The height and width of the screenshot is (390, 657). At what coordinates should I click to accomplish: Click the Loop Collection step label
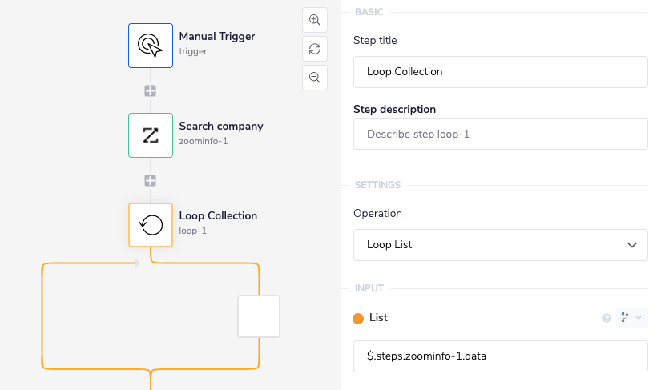pyautogui.click(x=218, y=216)
